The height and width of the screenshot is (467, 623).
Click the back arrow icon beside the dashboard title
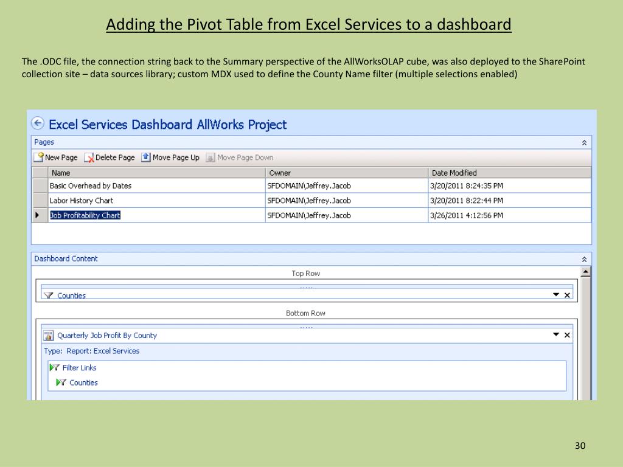[x=38, y=123]
